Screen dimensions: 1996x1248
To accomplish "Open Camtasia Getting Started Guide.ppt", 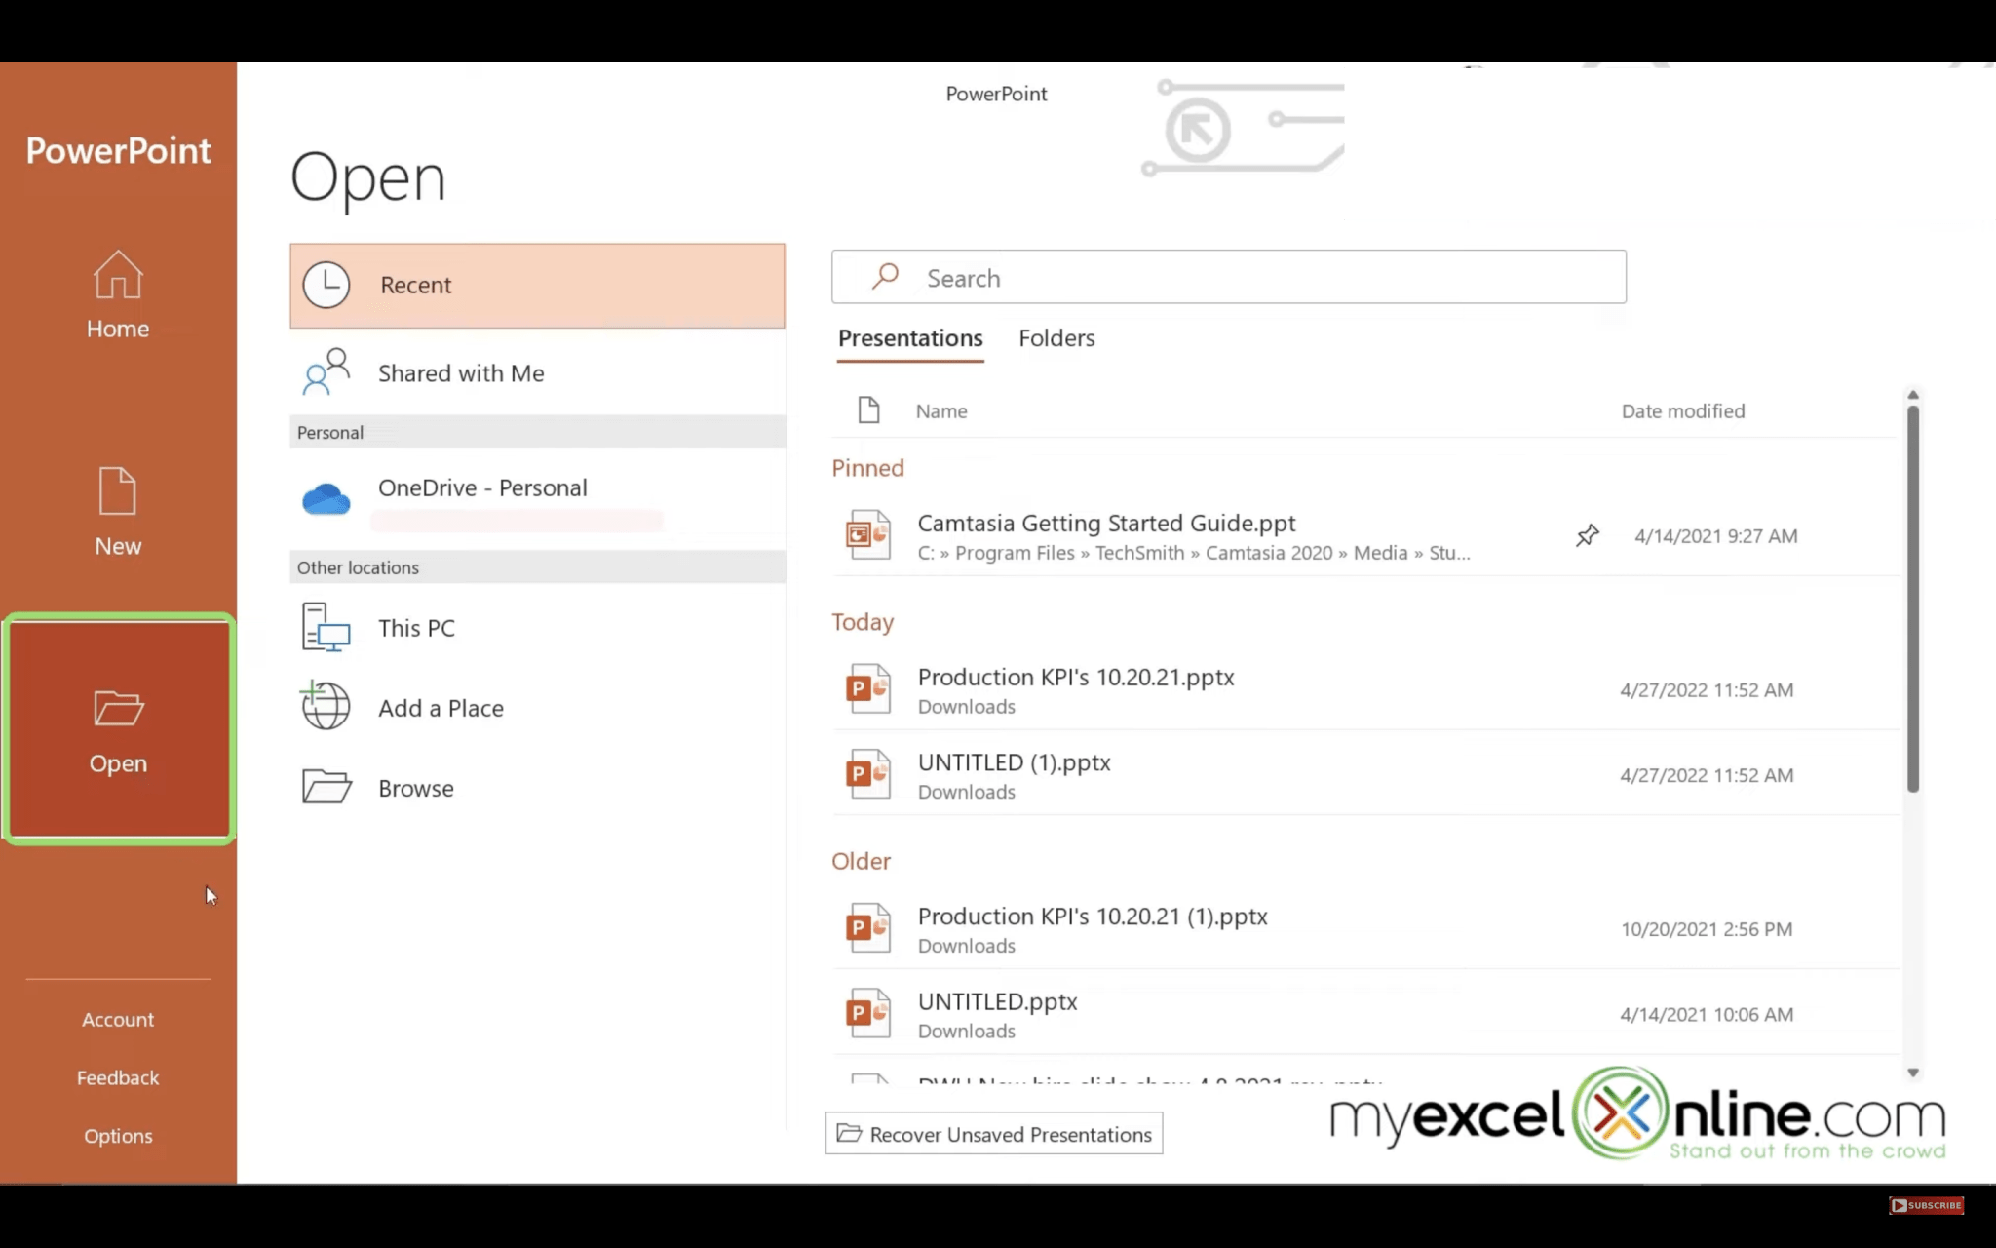I will click(1106, 524).
